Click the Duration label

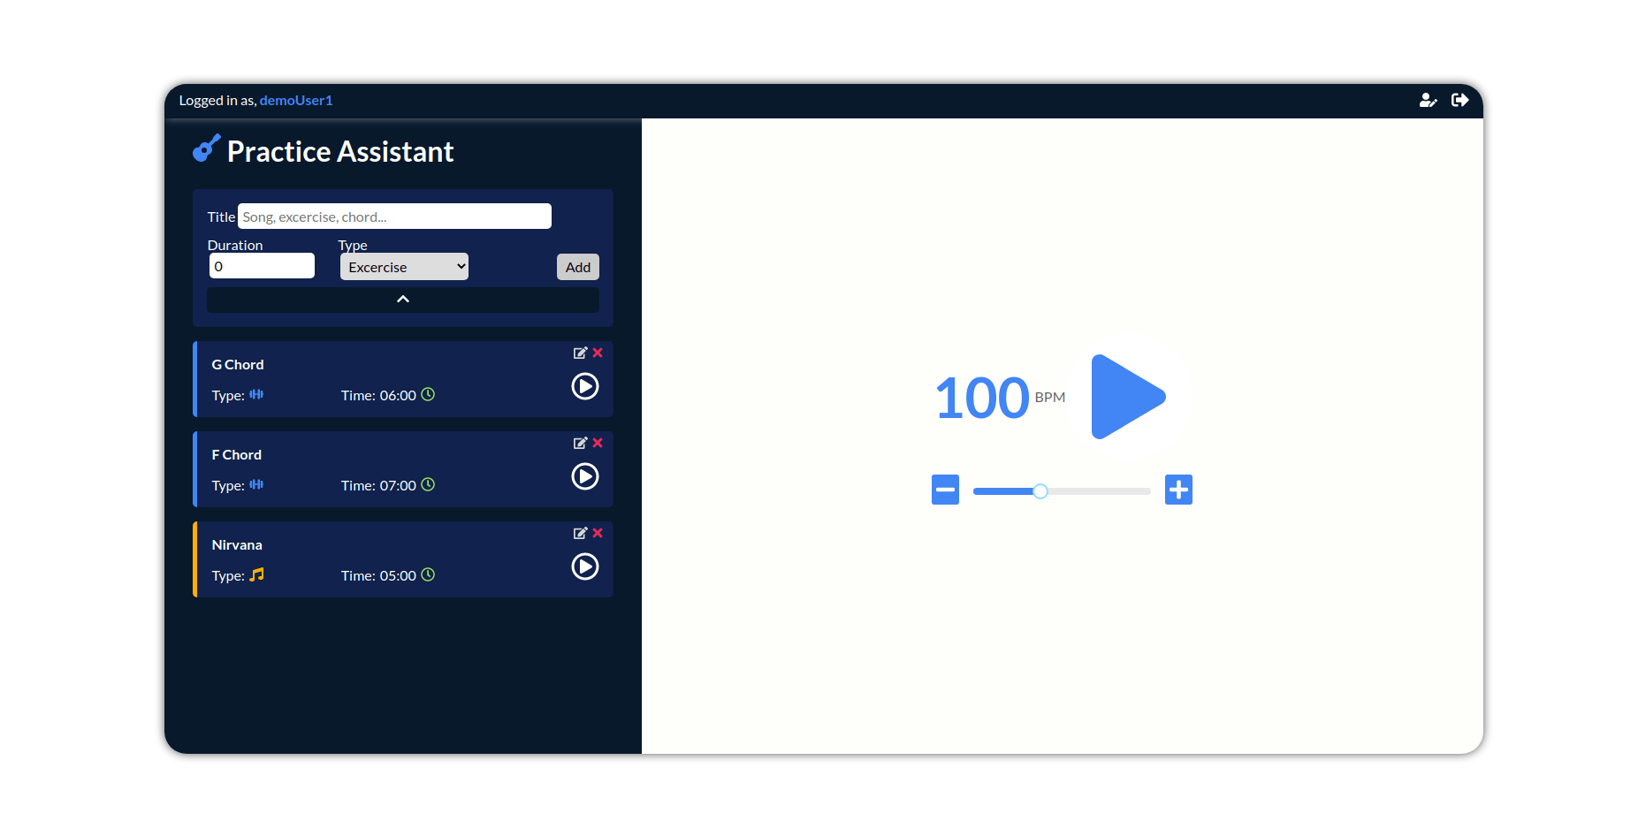235,245
